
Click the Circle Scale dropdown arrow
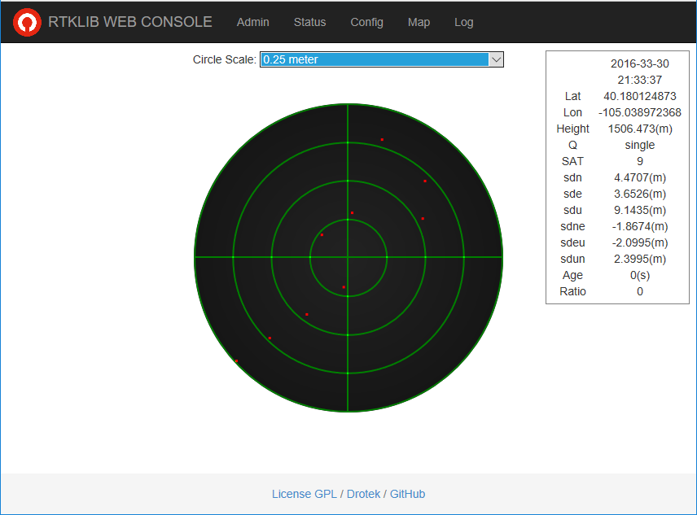pyautogui.click(x=494, y=59)
